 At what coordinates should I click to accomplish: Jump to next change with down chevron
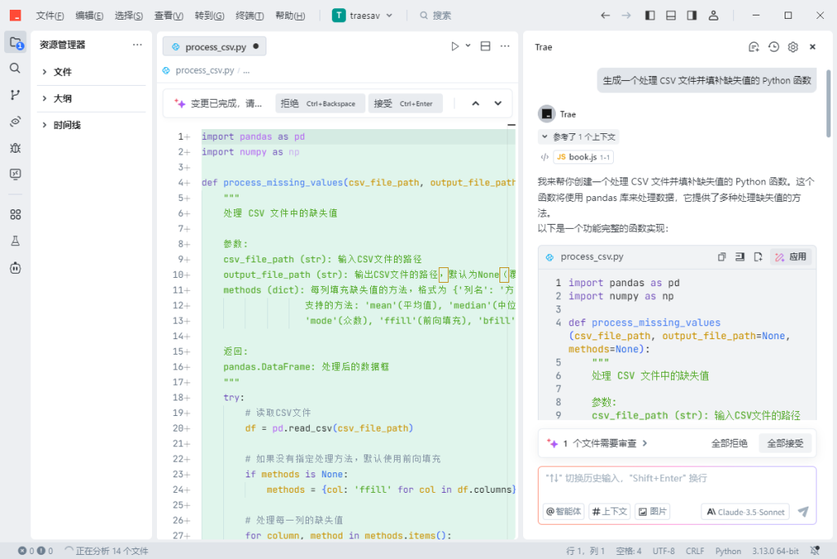498,104
